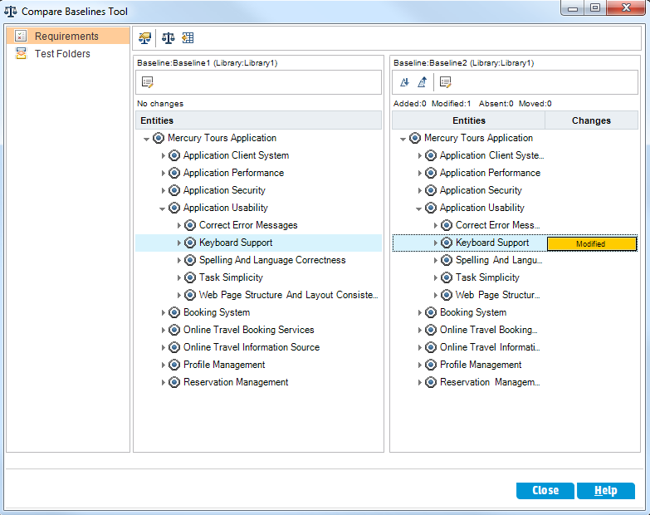Image resolution: width=650 pixels, height=515 pixels.
Task: Select Spelling And Langu... label in Baseline2
Action: (x=499, y=260)
